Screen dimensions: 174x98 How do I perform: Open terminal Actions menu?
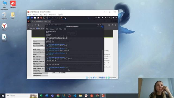52,29
